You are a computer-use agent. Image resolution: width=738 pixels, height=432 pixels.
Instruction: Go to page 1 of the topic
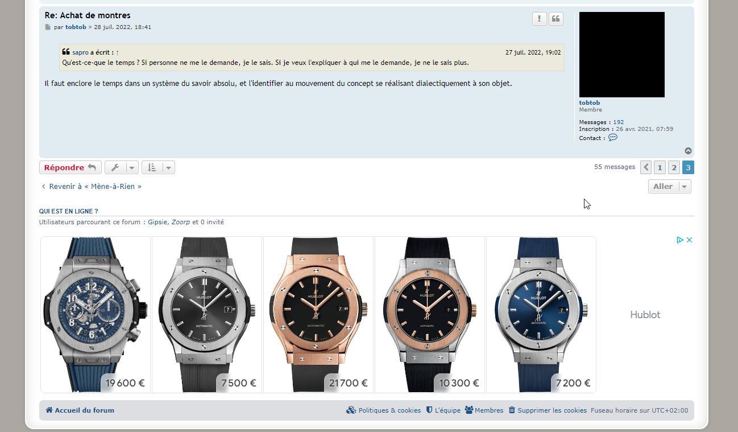point(660,167)
